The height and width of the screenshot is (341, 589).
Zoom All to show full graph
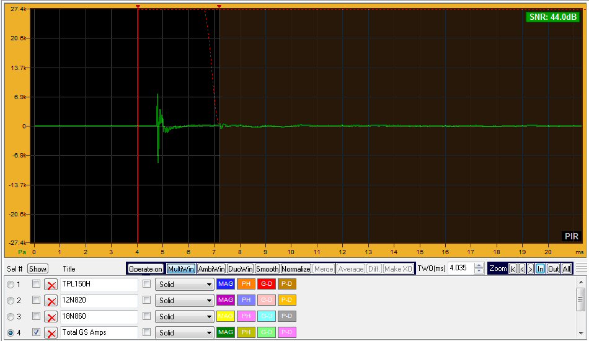coord(567,268)
